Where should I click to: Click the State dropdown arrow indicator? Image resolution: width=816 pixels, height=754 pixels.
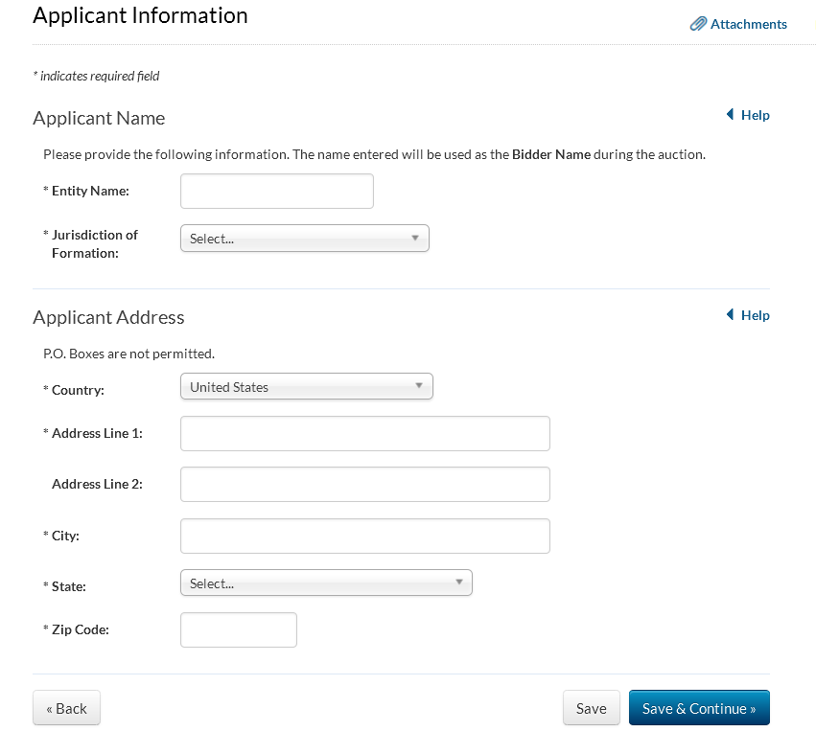458,582
